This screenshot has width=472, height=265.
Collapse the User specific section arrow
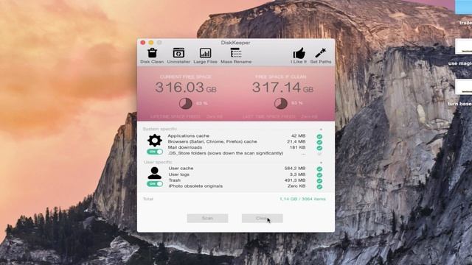[x=321, y=163]
